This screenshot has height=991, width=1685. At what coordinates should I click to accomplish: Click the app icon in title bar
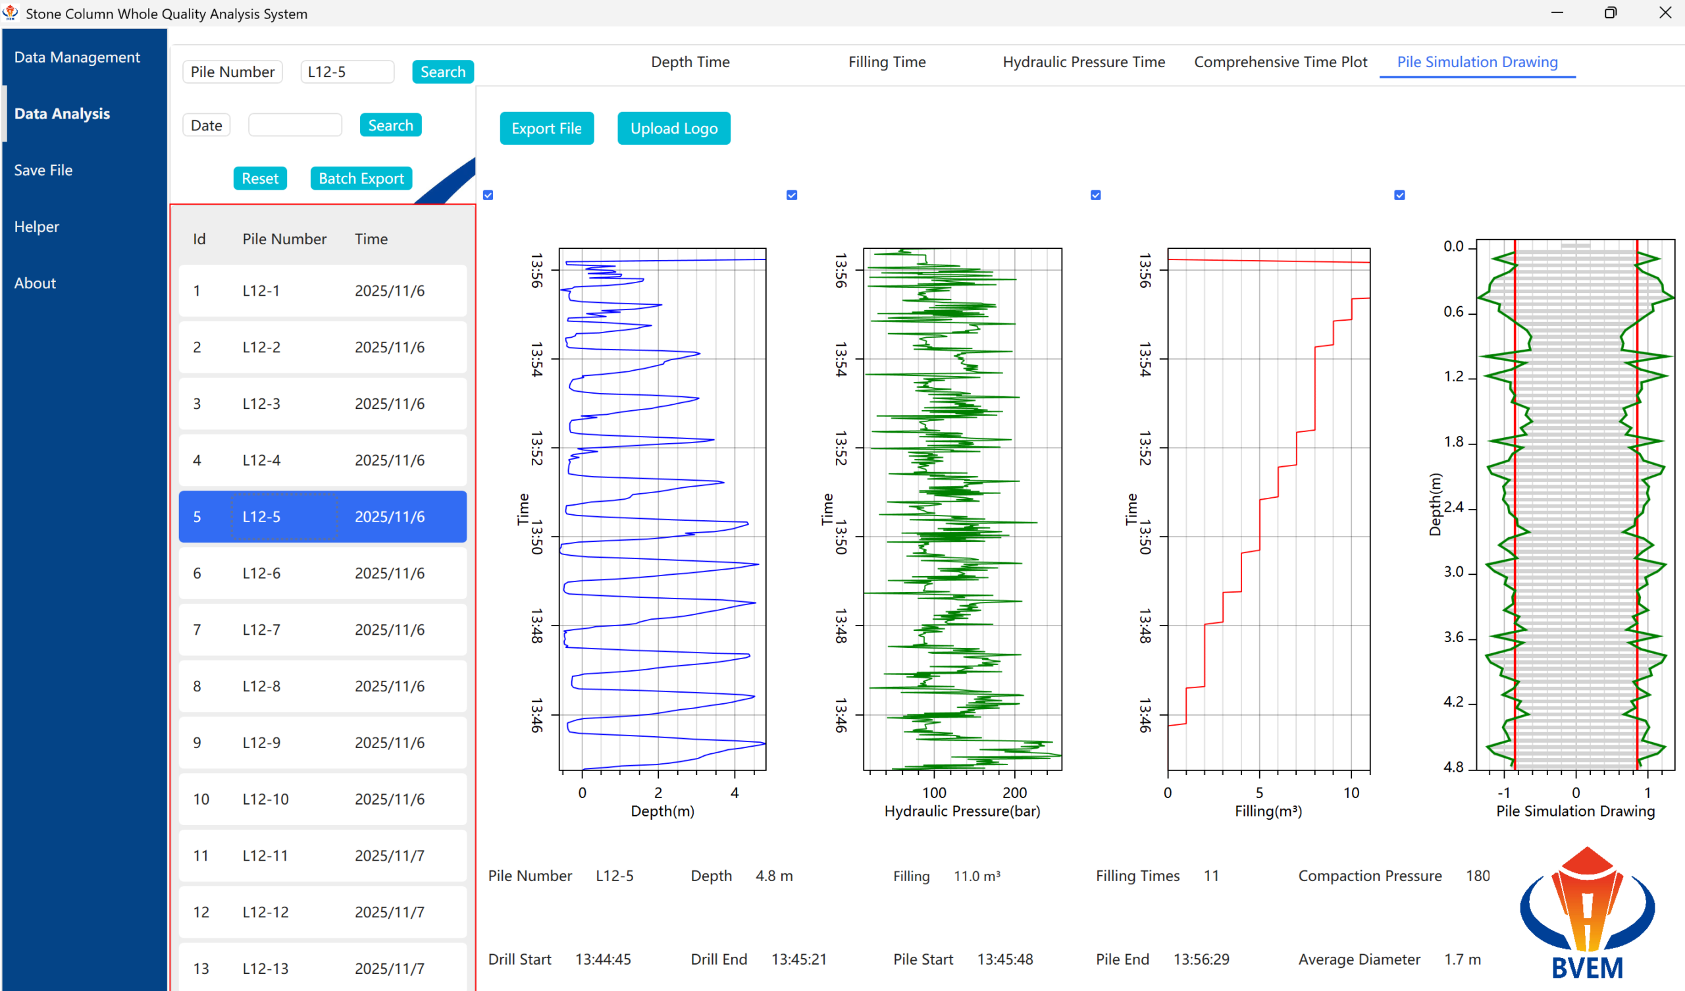11,13
